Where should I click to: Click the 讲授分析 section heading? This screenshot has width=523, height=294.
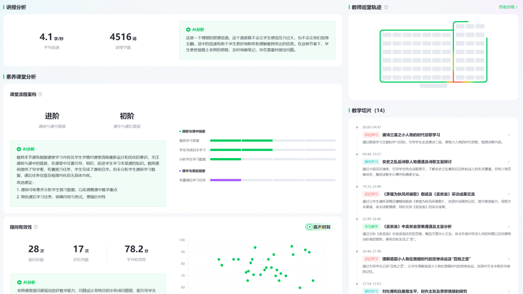tap(16, 7)
